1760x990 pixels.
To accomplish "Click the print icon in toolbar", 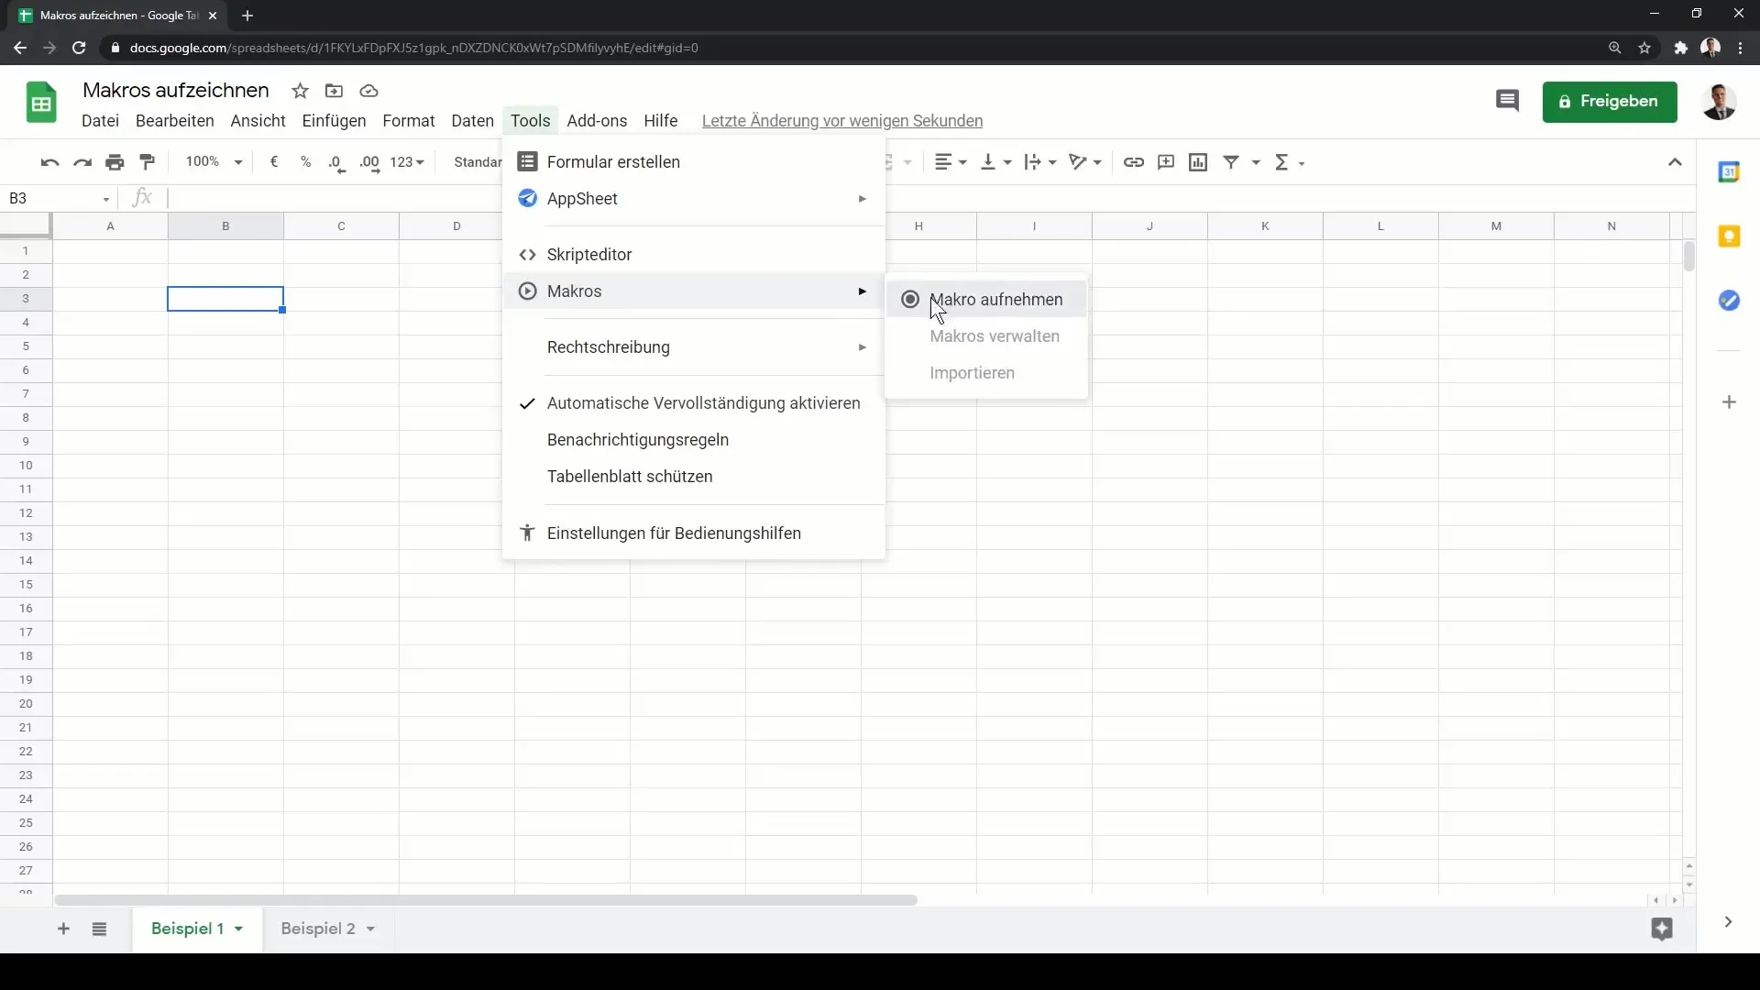I will coord(115,160).
